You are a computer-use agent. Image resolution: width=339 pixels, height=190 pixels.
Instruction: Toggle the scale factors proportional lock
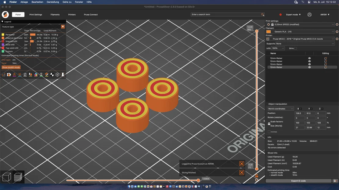[x=269, y=124]
